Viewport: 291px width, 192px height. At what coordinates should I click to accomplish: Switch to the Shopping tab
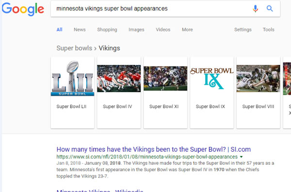[x=107, y=30]
